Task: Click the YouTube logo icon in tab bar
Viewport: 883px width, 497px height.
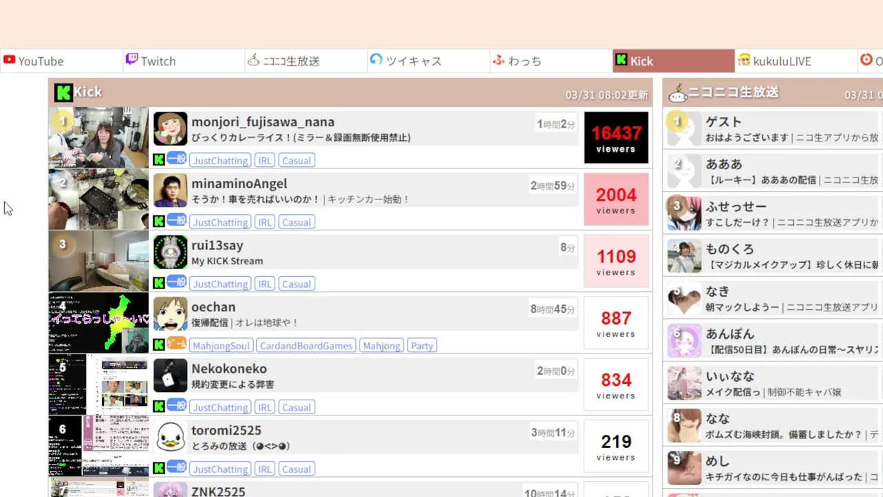Action: [9, 60]
